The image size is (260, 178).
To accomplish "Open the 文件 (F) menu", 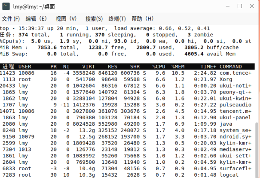I will [x=11, y=19].
